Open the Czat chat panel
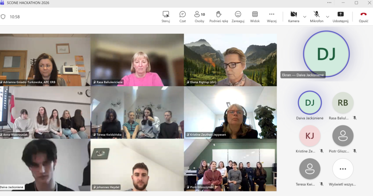373x196 pixels. click(182, 16)
